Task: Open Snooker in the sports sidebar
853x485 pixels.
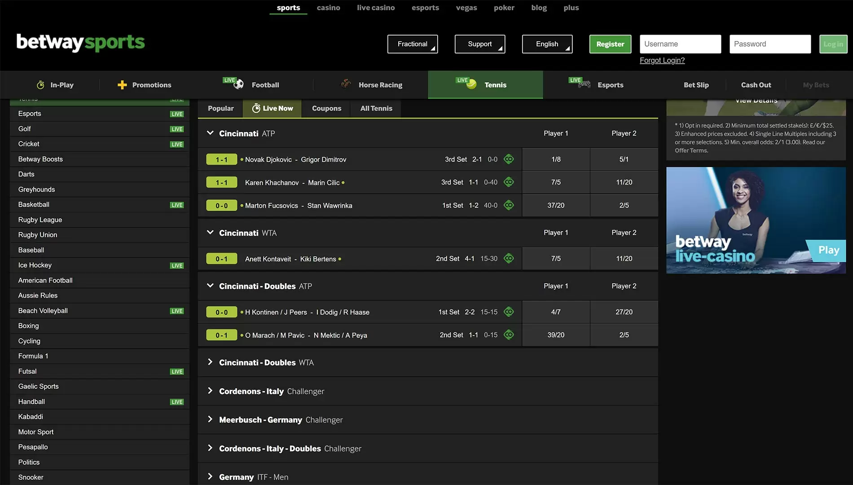Action: coord(100,477)
